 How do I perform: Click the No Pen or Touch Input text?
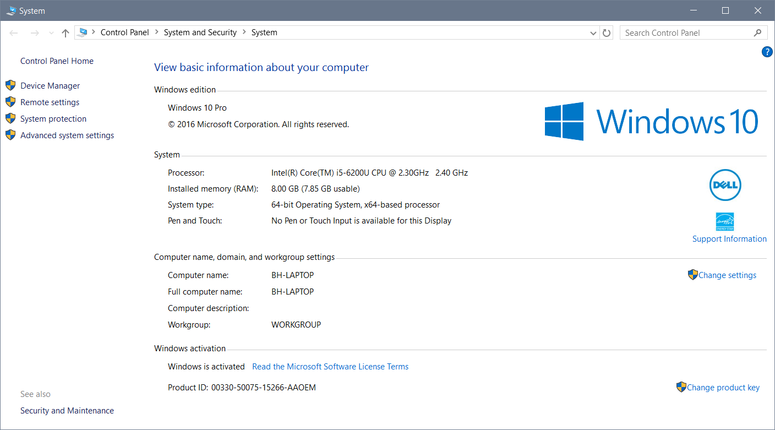[x=361, y=220]
